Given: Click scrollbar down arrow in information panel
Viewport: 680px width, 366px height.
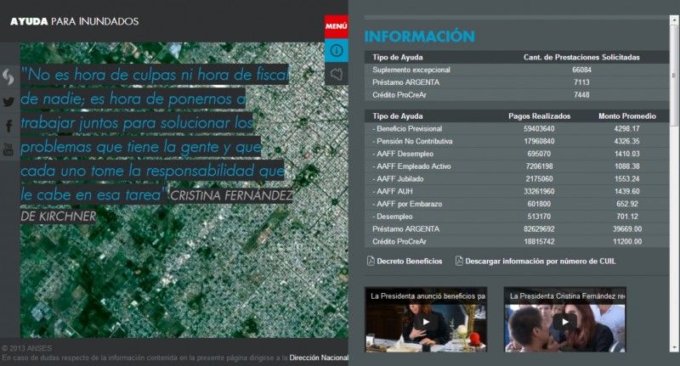Looking at the screenshot, I should pos(674,348).
